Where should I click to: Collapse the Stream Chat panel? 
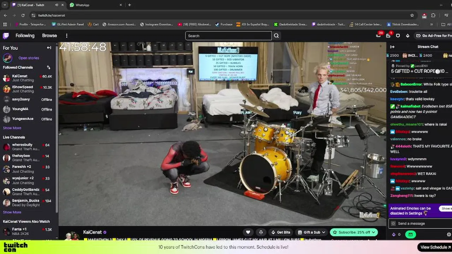click(392, 47)
